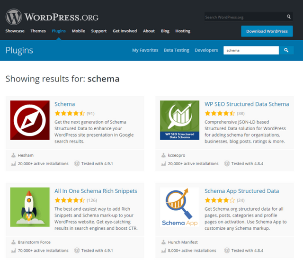Click the magnifier in the WordPress.org search box

pyautogui.click(x=289, y=17)
